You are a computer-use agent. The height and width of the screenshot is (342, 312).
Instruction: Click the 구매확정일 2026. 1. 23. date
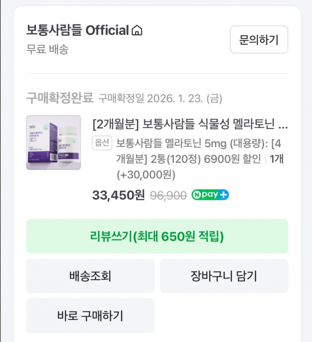coord(160,99)
